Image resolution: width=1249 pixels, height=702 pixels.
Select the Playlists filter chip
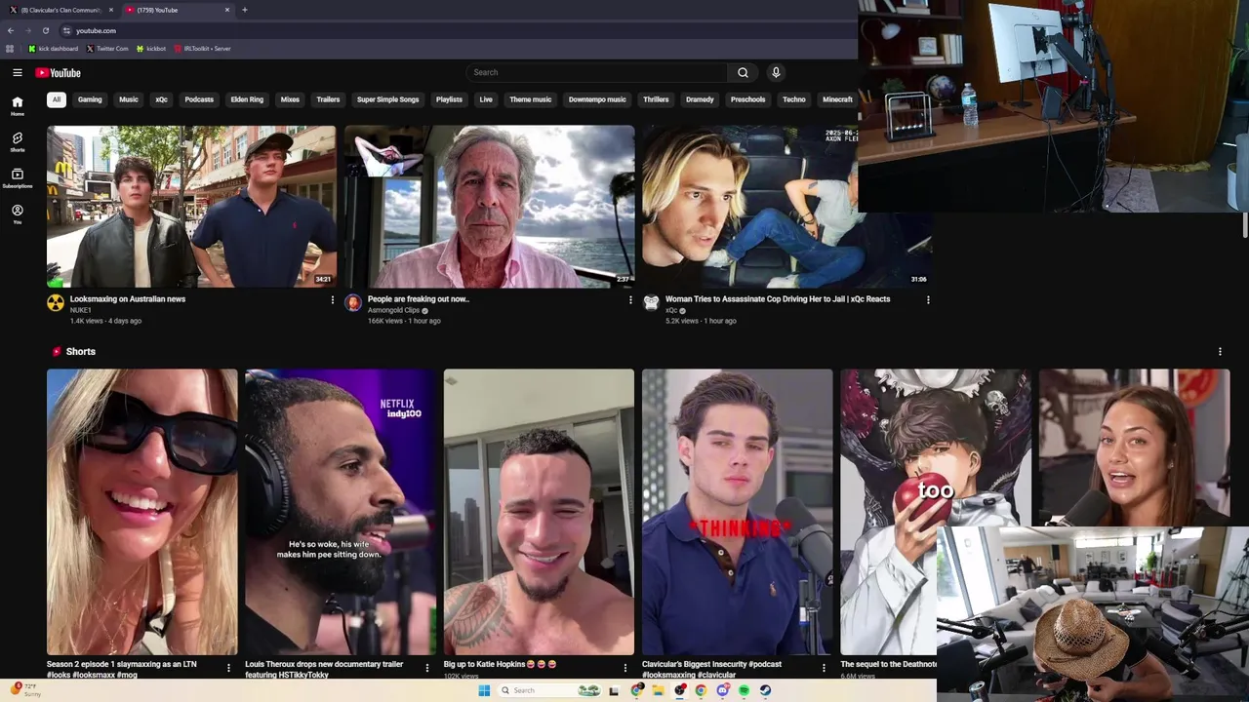coord(449,99)
